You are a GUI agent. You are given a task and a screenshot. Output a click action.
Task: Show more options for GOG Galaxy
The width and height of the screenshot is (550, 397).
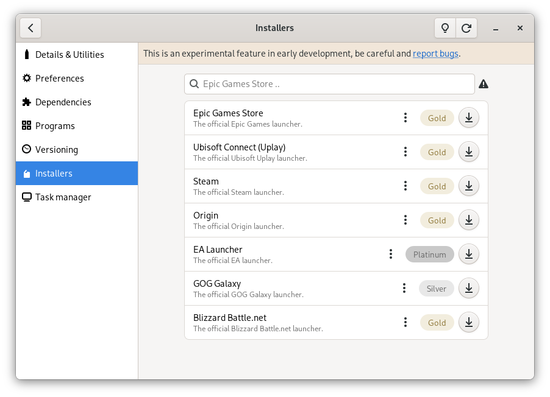click(x=404, y=289)
